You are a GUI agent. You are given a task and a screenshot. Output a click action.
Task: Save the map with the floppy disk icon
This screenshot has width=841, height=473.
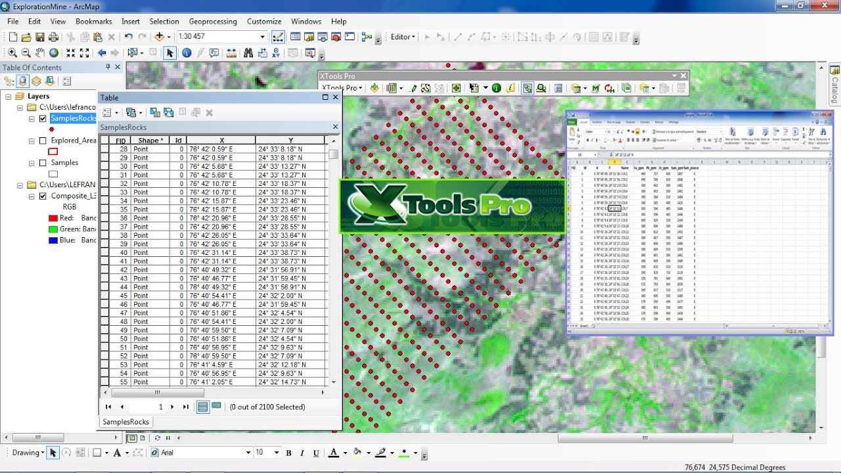tap(39, 37)
